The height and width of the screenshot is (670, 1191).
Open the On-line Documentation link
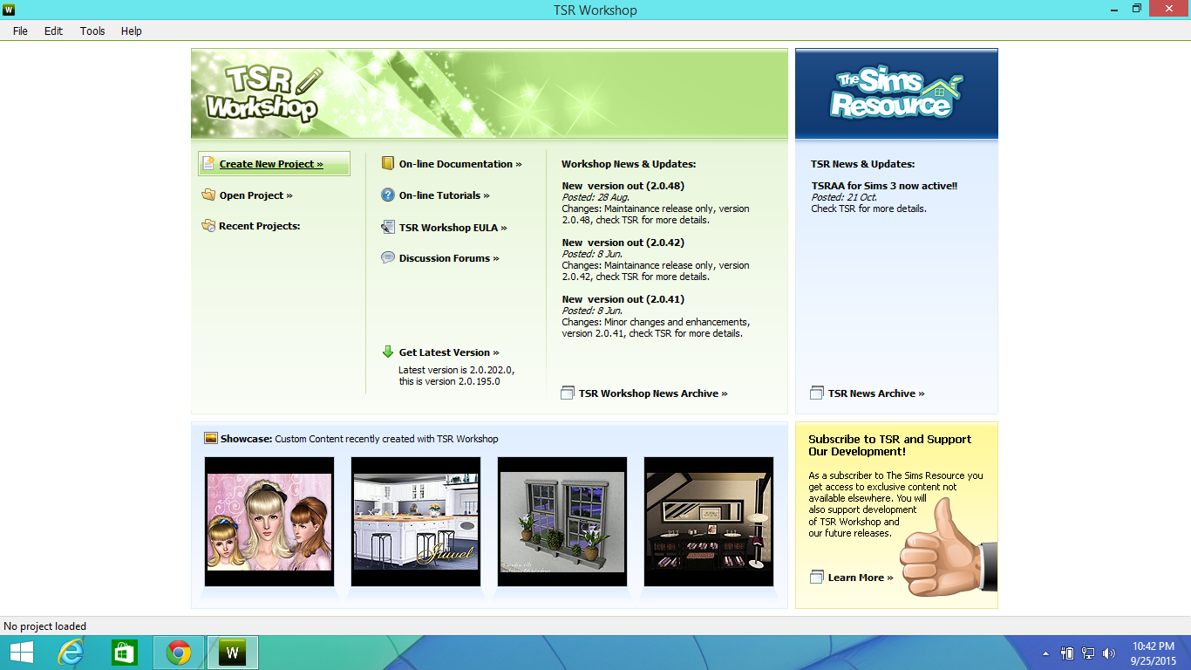(460, 164)
